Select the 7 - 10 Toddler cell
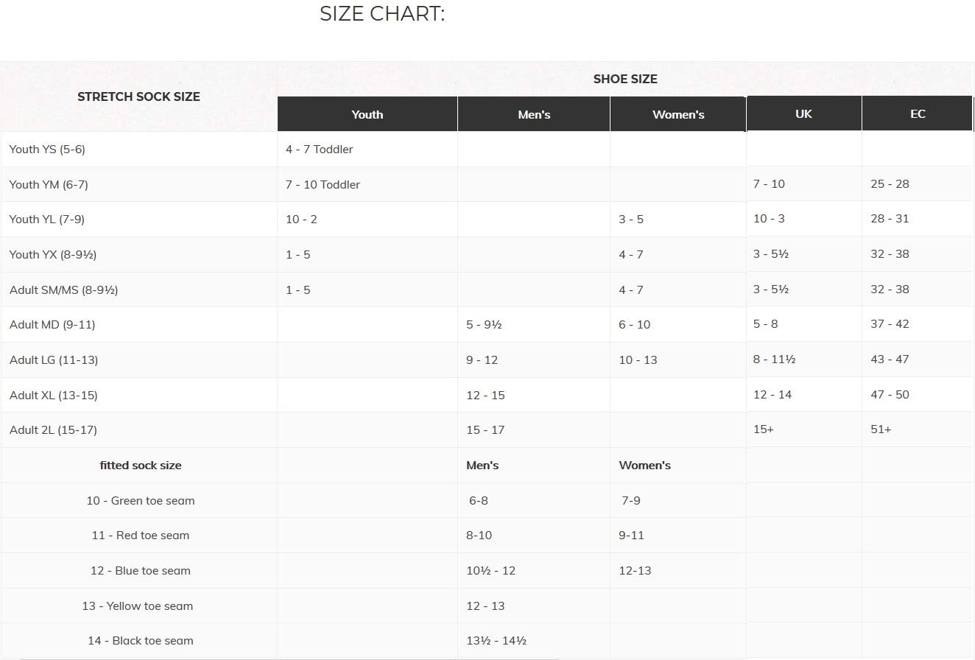Image resolution: width=975 pixels, height=660 pixels. click(x=323, y=184)
